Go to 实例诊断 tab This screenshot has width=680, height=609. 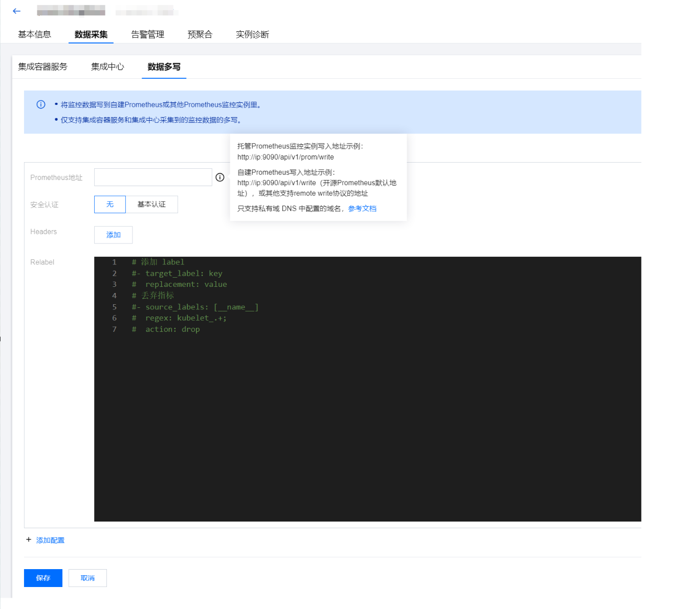tap(252, 34)
